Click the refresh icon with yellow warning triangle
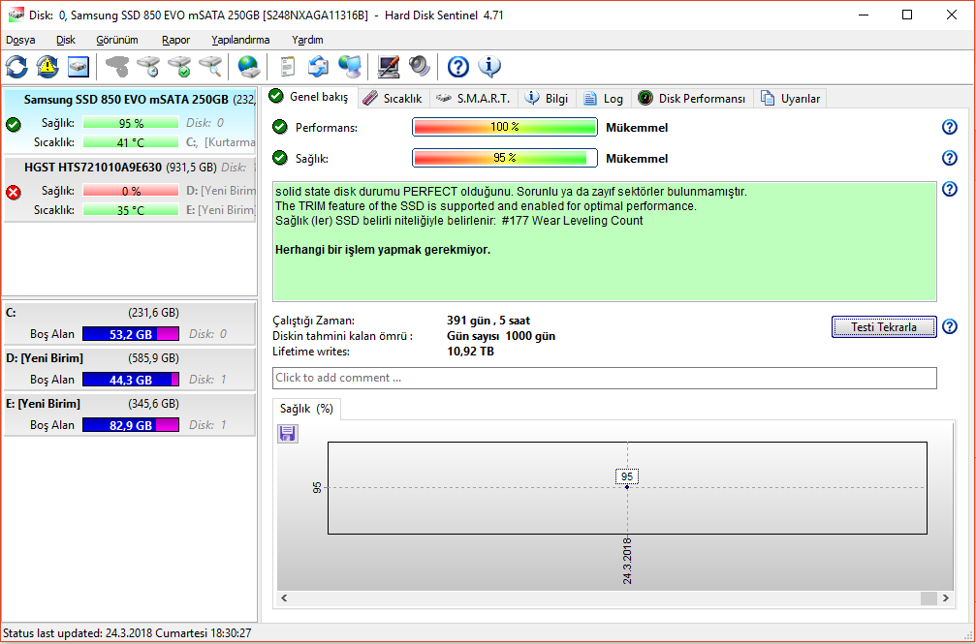 tap(47, 67)
